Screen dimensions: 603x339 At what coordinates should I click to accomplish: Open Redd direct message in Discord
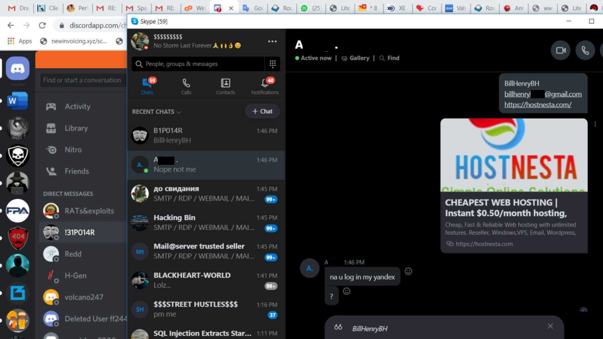[x=82, y=254]
